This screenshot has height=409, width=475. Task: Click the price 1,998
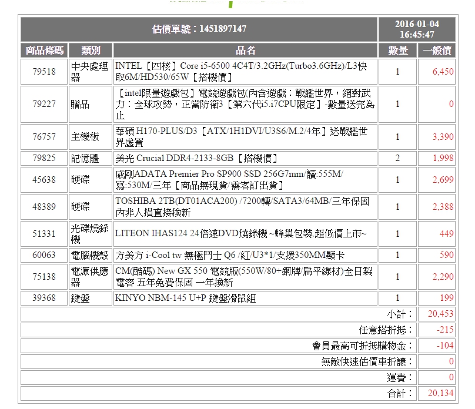(443, 158)
